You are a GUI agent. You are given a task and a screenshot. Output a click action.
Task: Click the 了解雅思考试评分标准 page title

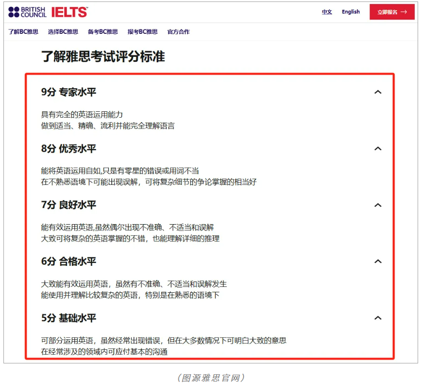[x=103, y=57]
